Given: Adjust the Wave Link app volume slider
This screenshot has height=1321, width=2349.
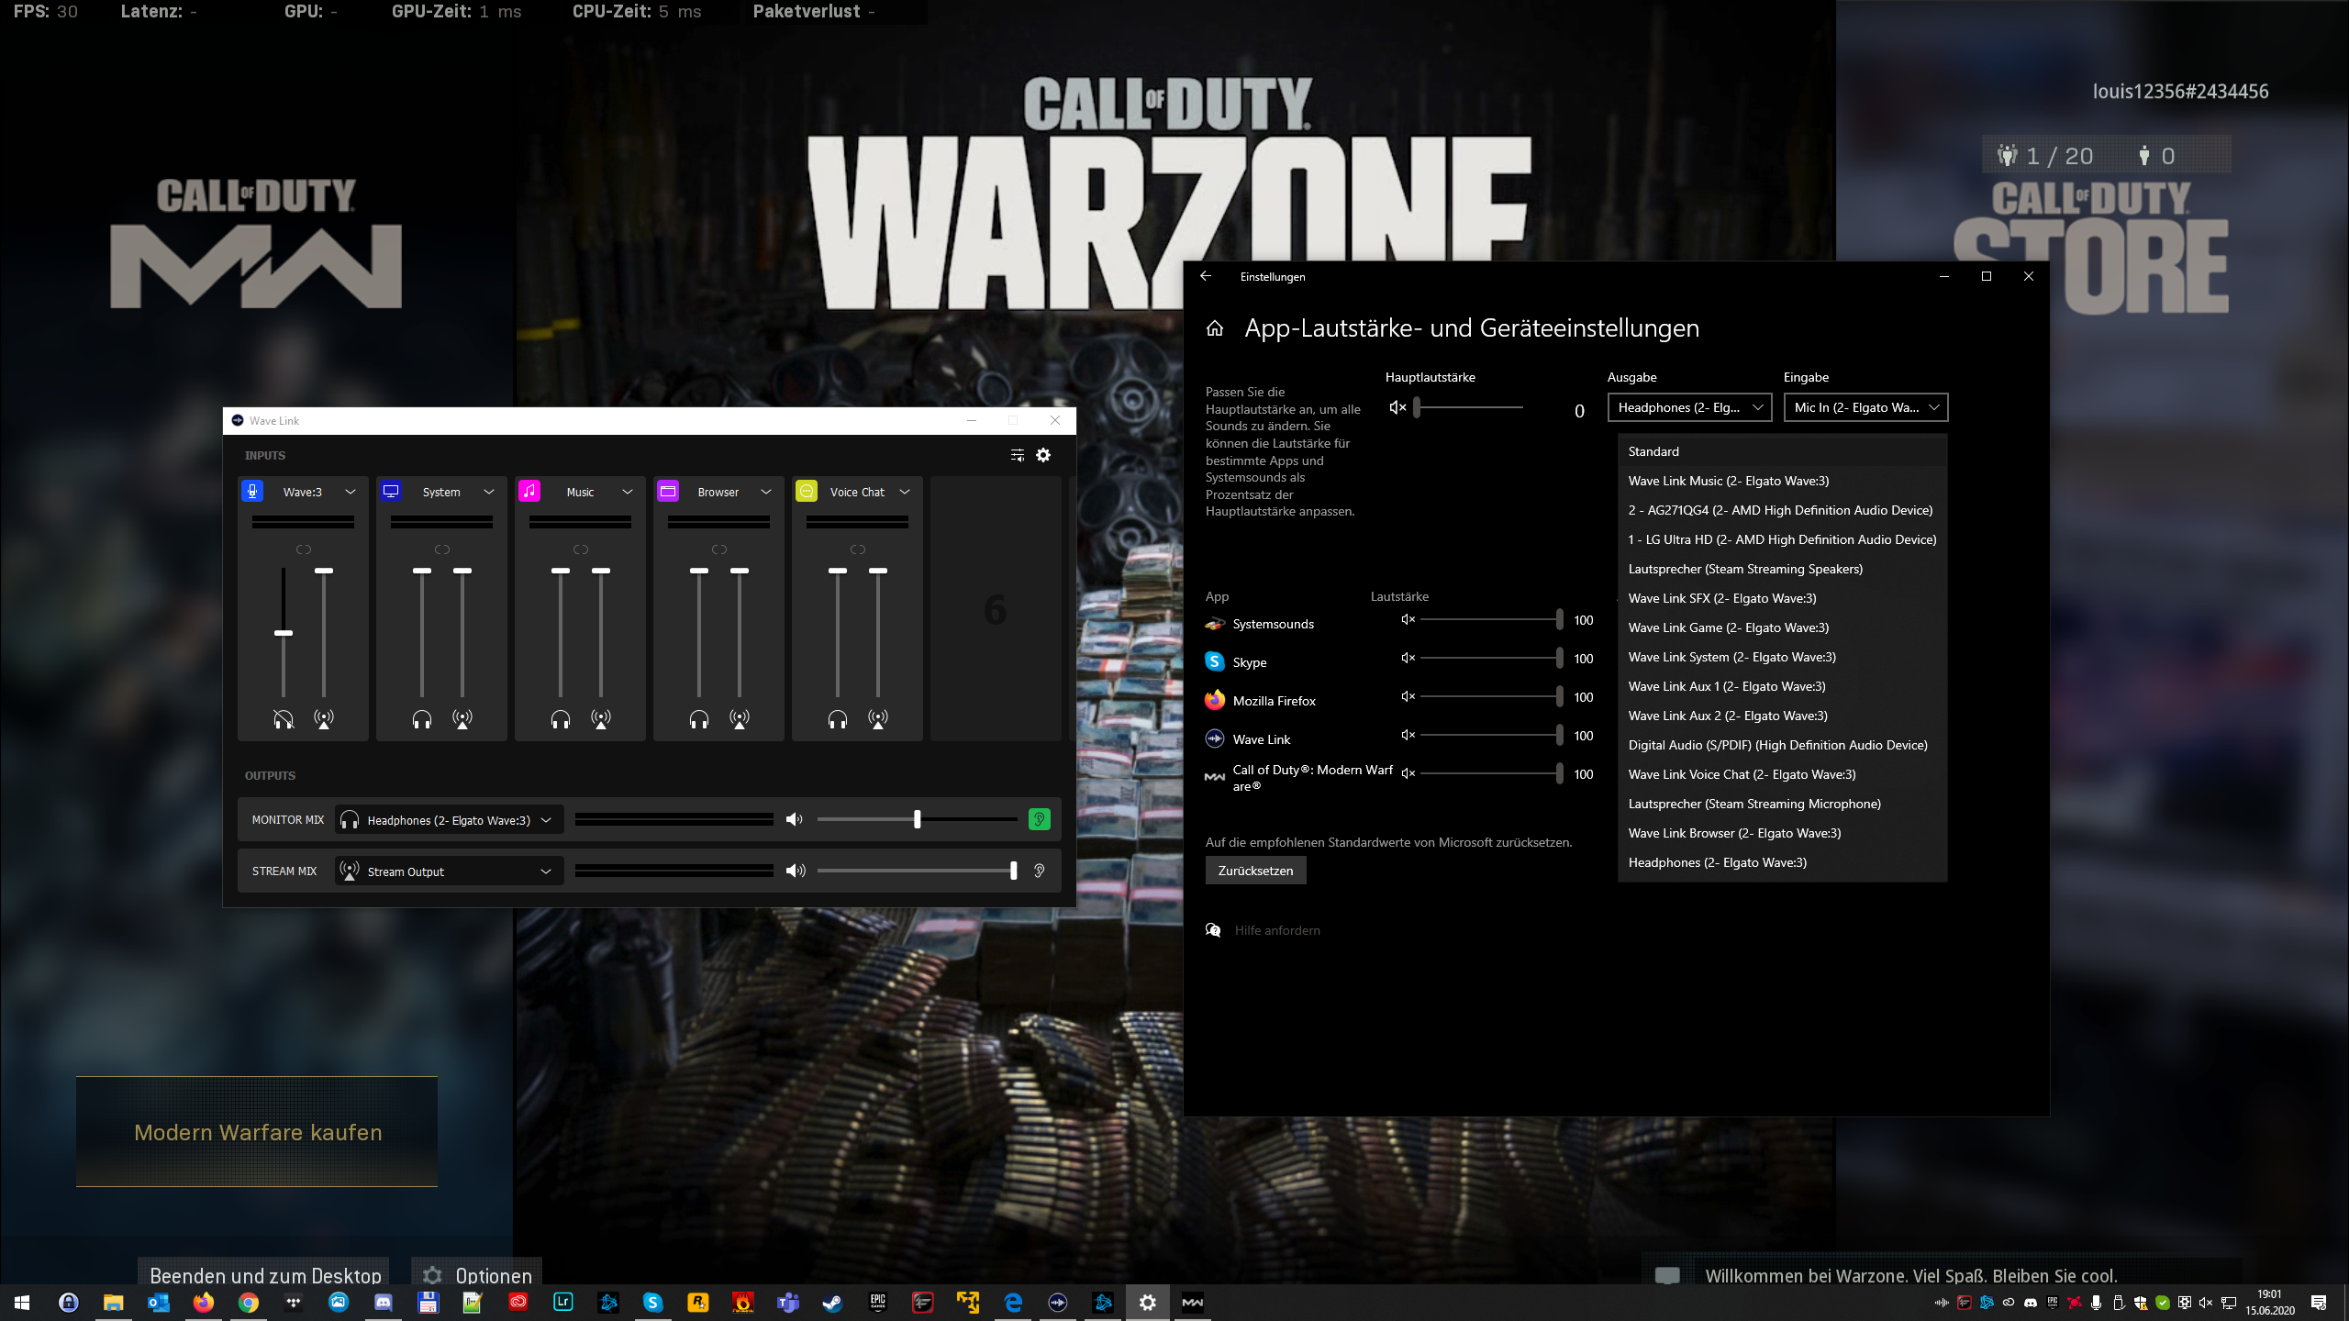Looking at the screenshot, I should click(1490, 736).
